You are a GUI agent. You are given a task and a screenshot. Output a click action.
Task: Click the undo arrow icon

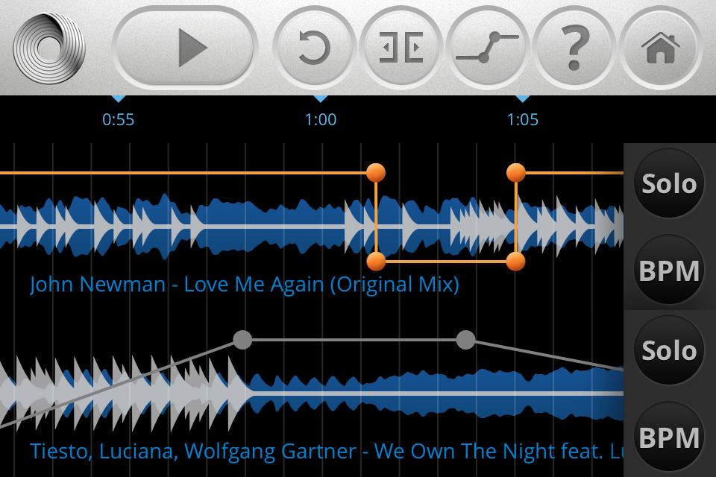[314, 47]
